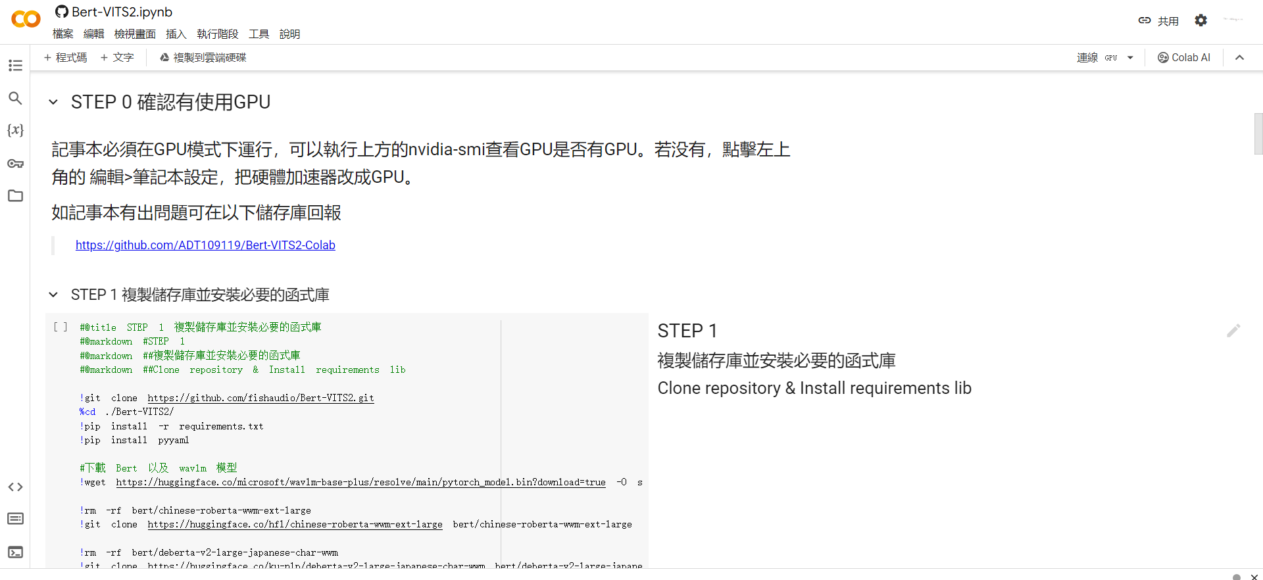1263x580 pixels.
Task: Click the vertical scrollbar on the right
Action: 1258,133
